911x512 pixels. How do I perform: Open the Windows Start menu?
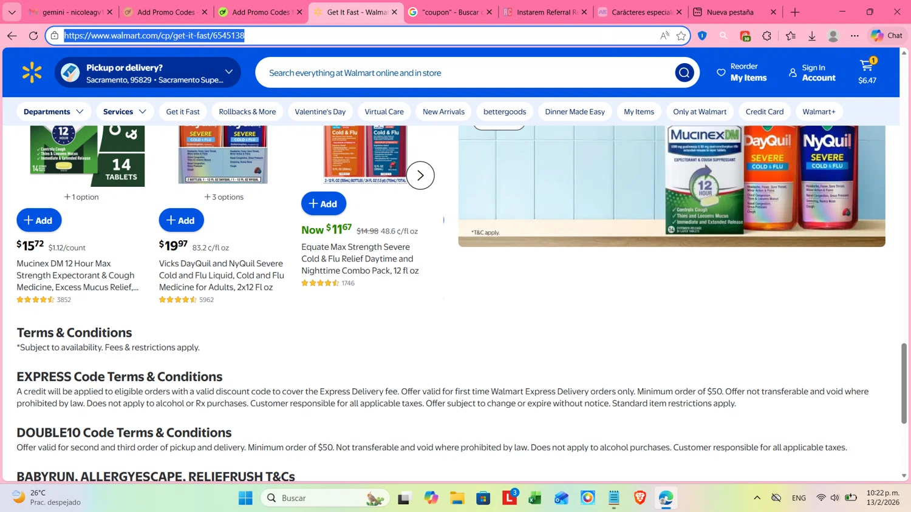click(x=245, y=498)
